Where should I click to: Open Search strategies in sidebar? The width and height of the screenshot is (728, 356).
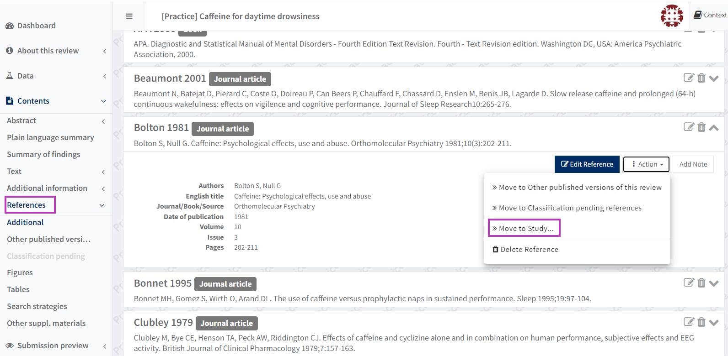coord(37,306)
